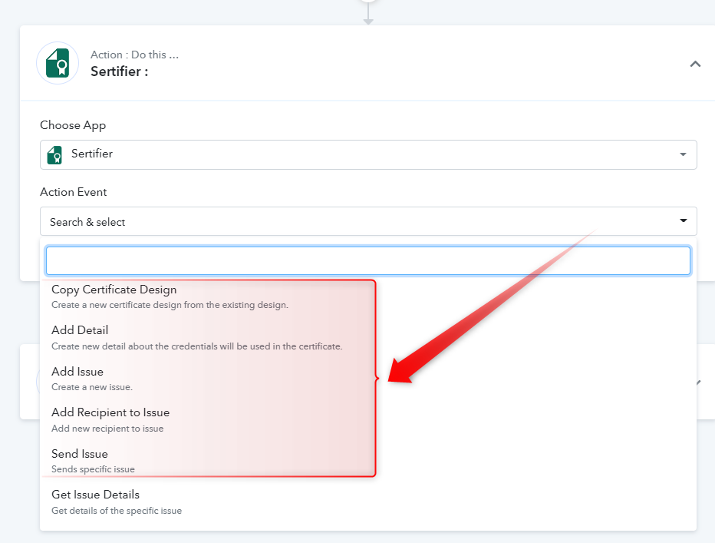The width and height of the screenshot is (715, 543).
Task: Open the Choose App dropdown showing Sertifier
Action: pyautogui.click(x=368, y=155)
